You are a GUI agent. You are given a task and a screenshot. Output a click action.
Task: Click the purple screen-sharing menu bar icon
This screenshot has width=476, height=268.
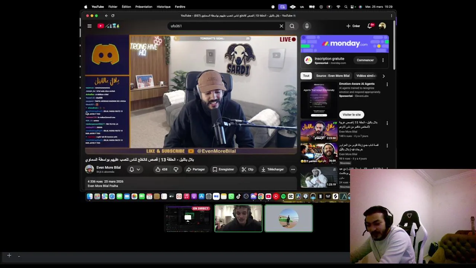click(x=283, y=7)
